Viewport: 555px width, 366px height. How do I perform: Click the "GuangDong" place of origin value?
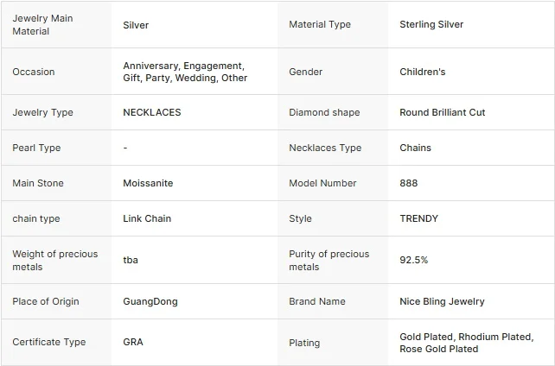pos(150,302)
